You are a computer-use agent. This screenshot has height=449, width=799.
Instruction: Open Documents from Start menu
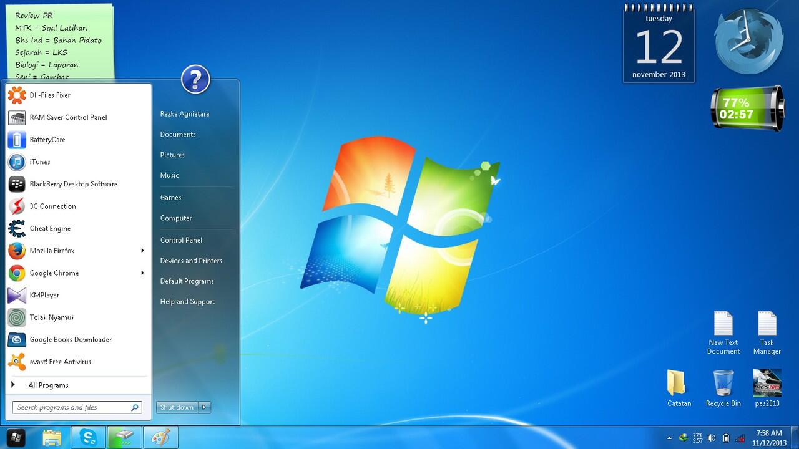[178, 135]
